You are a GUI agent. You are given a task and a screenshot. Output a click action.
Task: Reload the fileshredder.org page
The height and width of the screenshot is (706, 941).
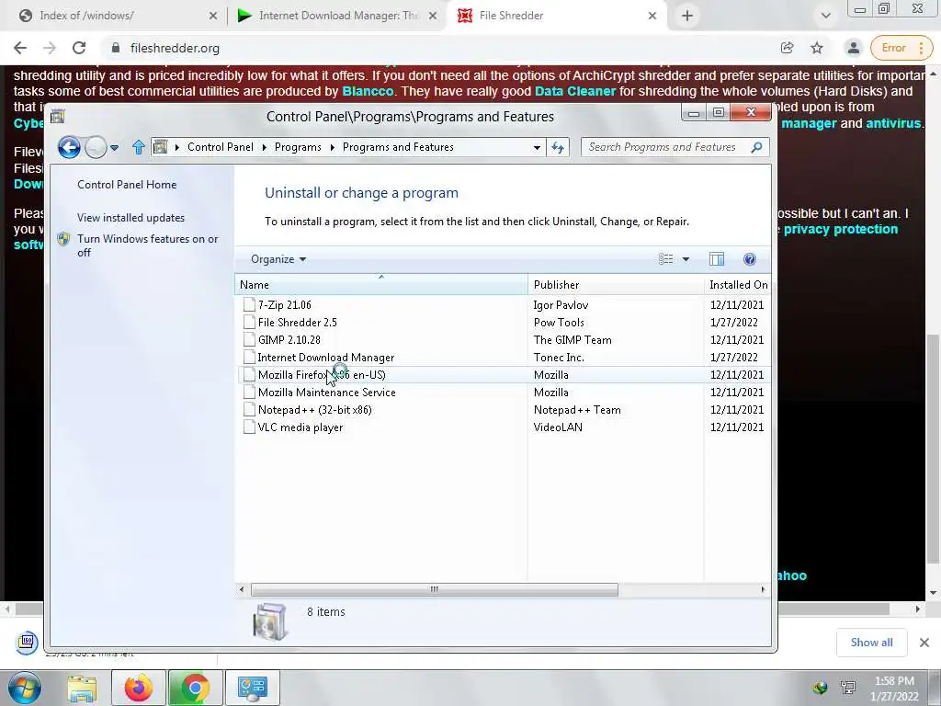[79, 48]
